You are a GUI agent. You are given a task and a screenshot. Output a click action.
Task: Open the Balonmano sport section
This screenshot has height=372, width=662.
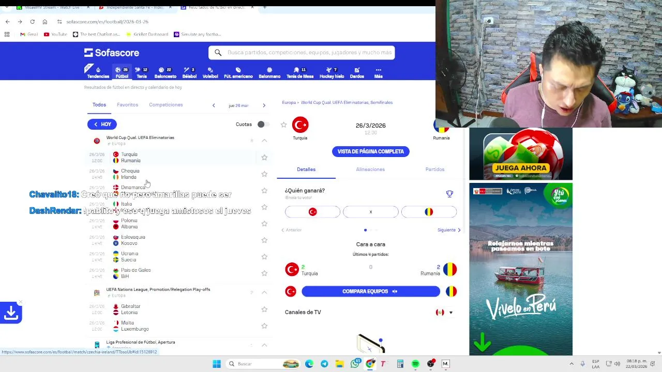(269, 72)
